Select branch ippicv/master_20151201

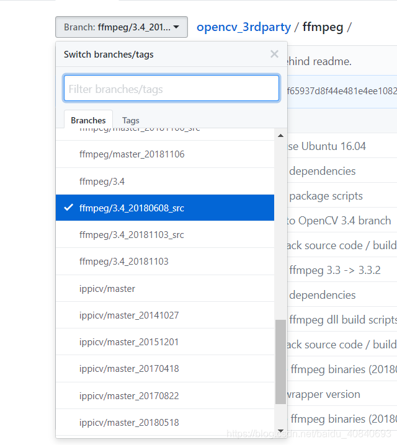pos(165,341)
